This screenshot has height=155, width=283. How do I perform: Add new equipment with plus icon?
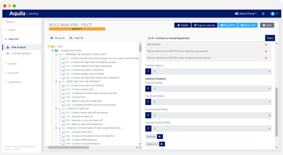click(162, 144)
